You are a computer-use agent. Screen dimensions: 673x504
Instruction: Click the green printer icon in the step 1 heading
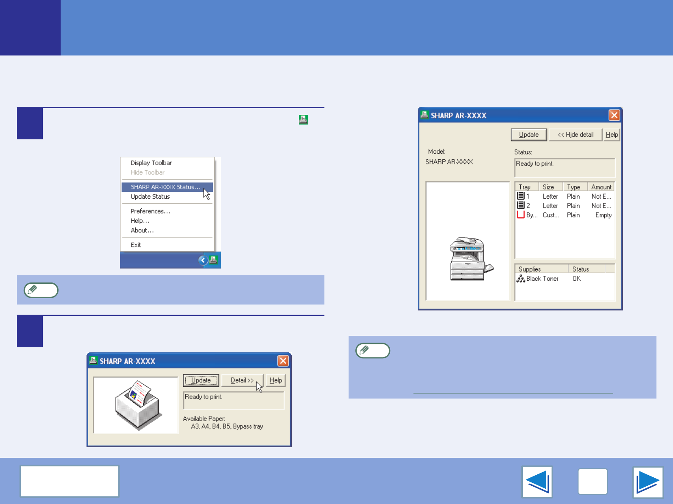(x=303, y=119)
